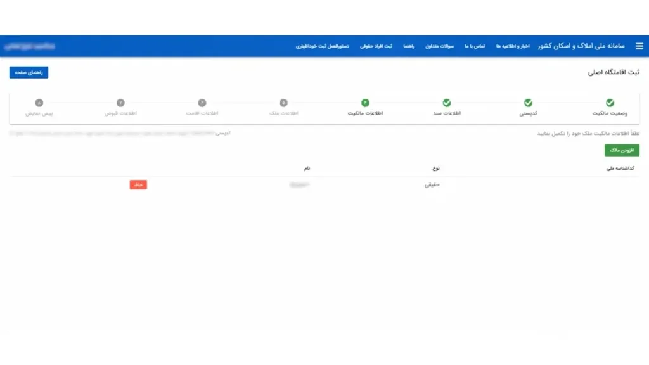Viewport: 649px width, 365px height.
Task: Click the blurred user name in header
Action: point(29,46)
